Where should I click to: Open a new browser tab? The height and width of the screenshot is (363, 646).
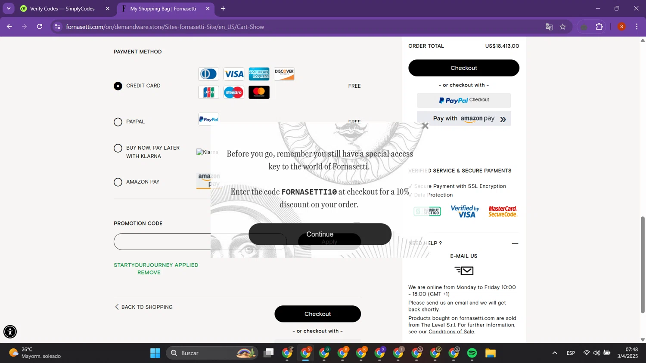click(223, 9)
